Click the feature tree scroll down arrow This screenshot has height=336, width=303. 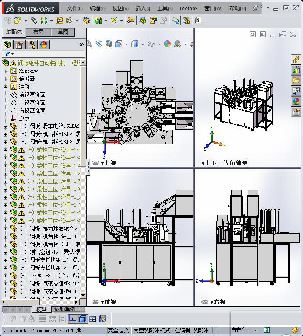(x=83, y=295)
